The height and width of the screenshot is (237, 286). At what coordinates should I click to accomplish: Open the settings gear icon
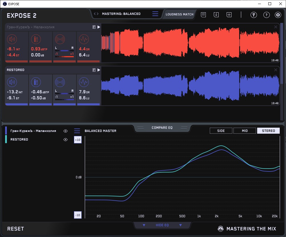click(278, 15)
